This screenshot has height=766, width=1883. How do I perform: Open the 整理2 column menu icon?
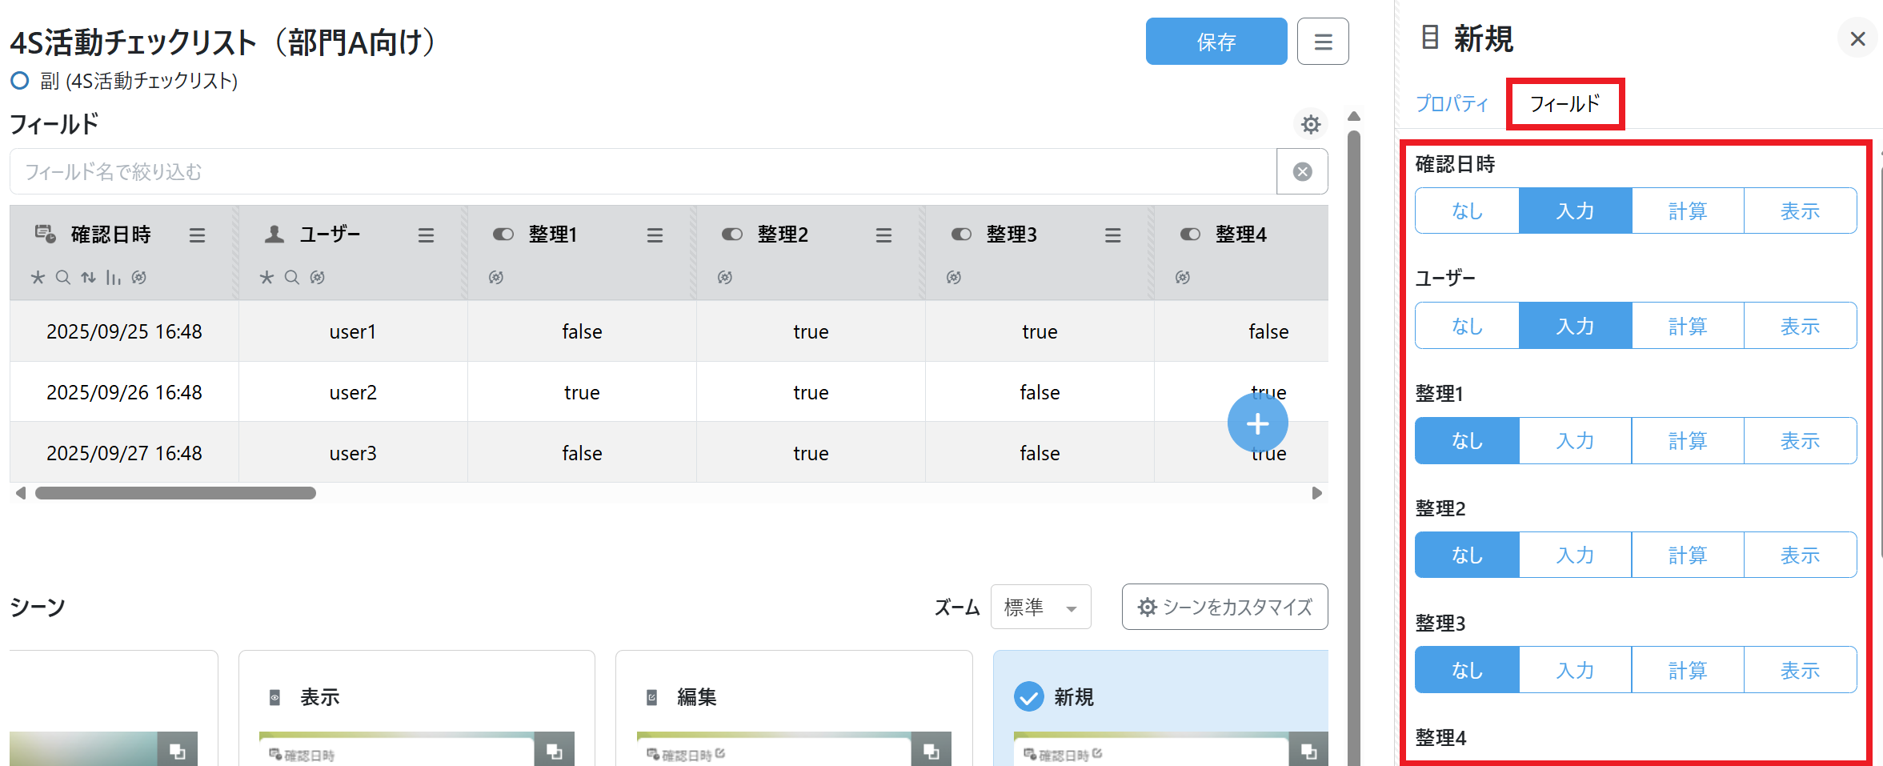(x=883, y=235)
